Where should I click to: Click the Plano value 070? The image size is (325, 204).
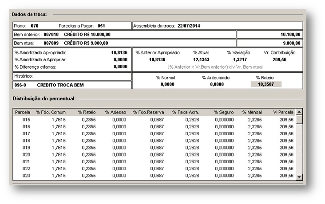34,26
